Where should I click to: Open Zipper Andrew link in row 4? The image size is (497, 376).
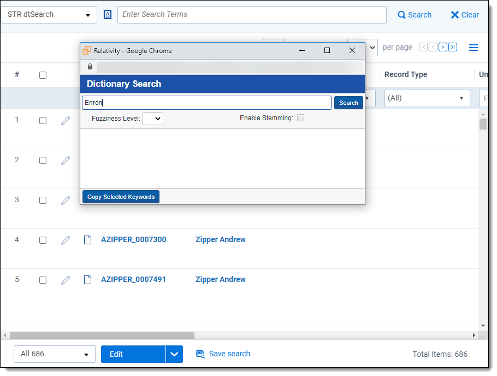click(x=221, y=239)
